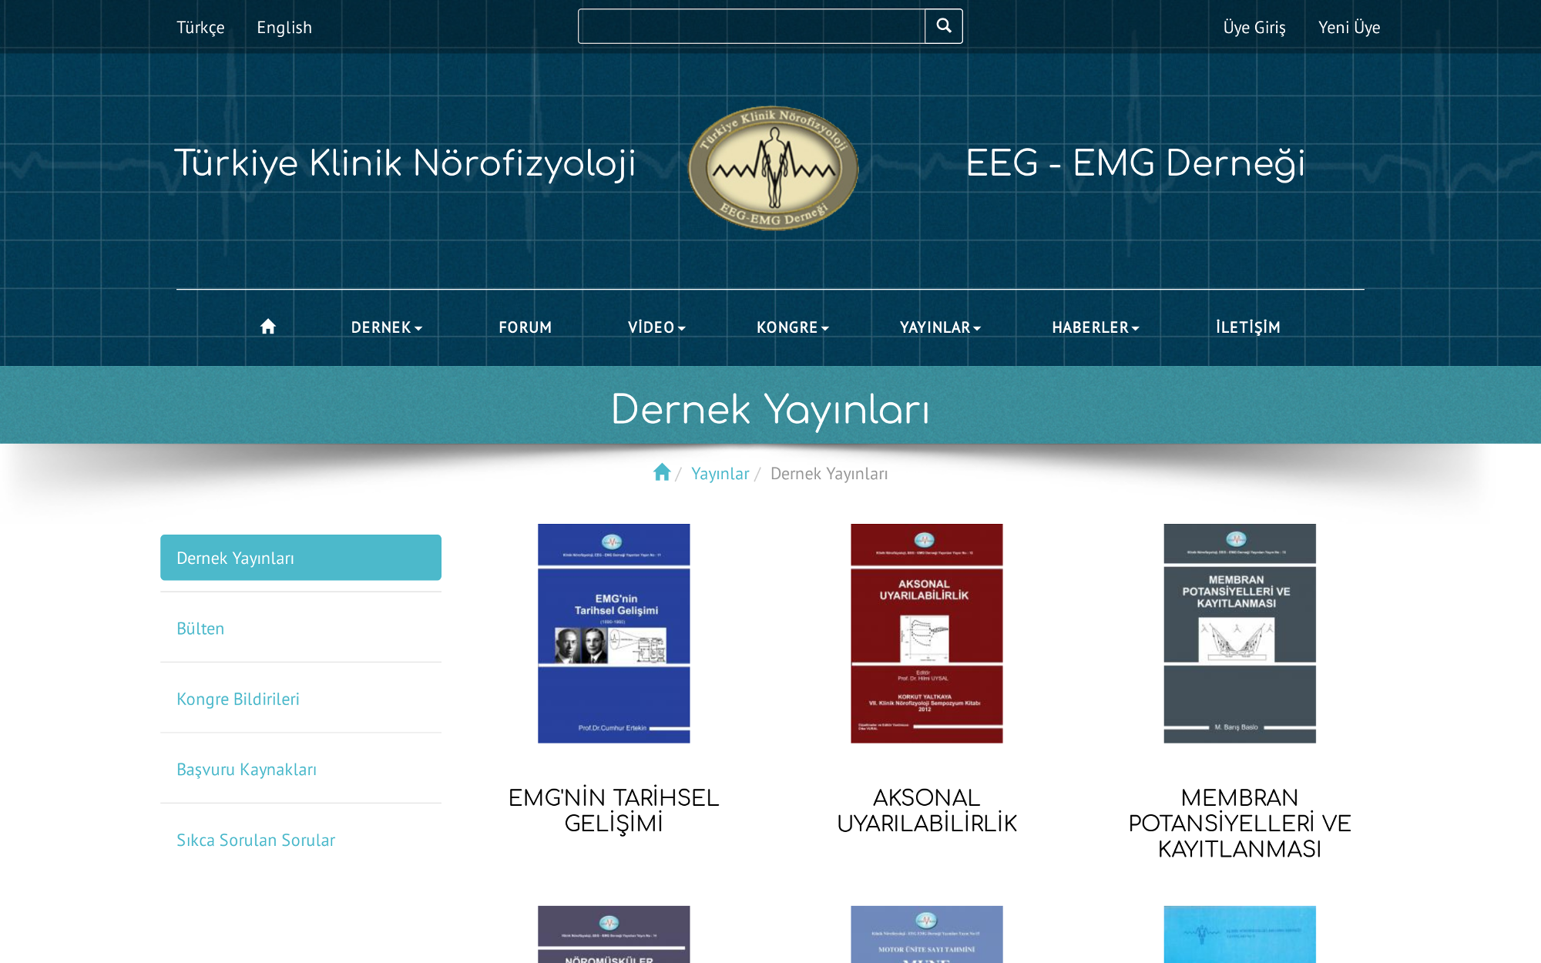The width and height of the screenshot is (1541, 963).
Task: Expand the VİDEO dropdown menu
Action: 656,327
